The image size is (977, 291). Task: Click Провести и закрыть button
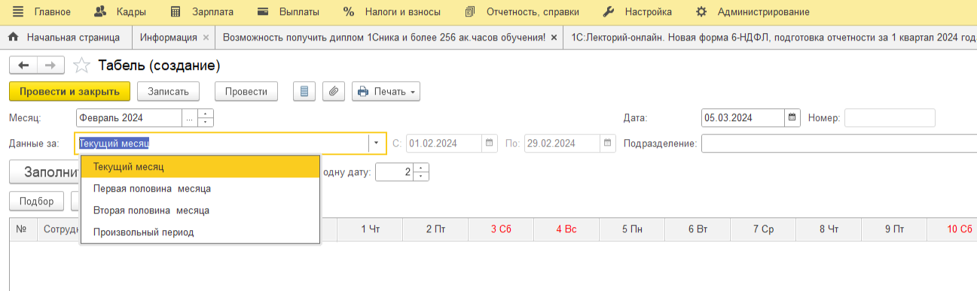click(69, 91)
